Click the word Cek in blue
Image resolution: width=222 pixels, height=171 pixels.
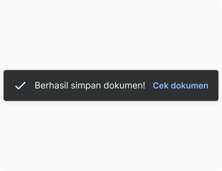pyautogui.click(x=161, y=85)
